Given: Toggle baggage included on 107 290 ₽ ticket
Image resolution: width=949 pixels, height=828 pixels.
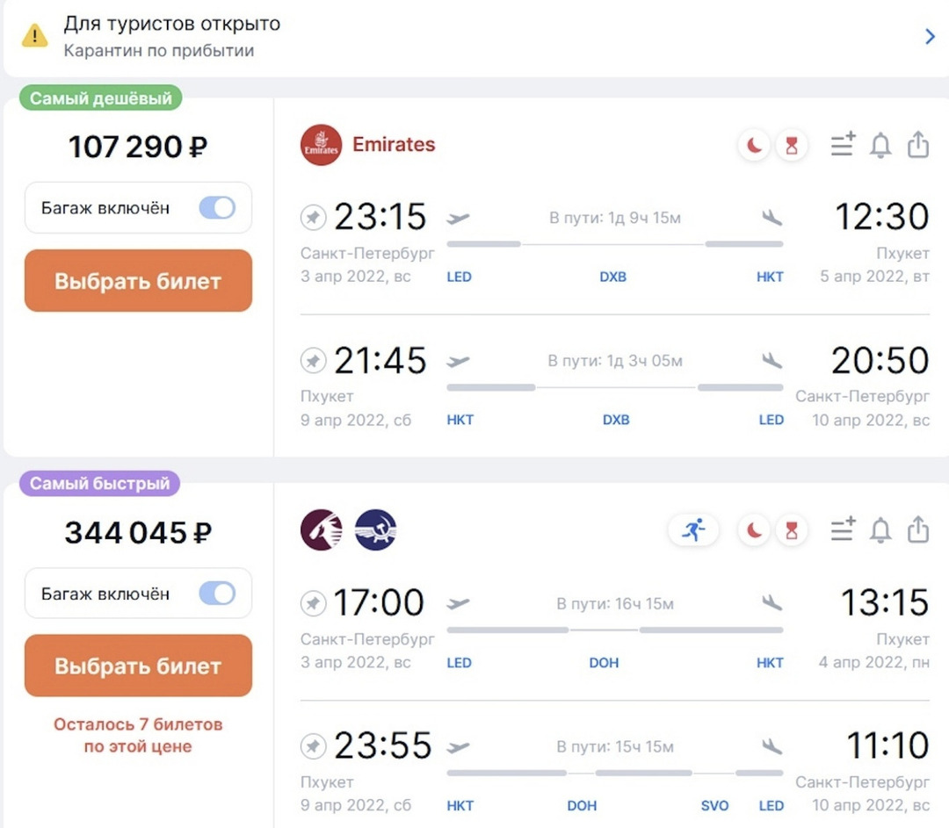Looking at the screenshot, I should click(217, 208).
